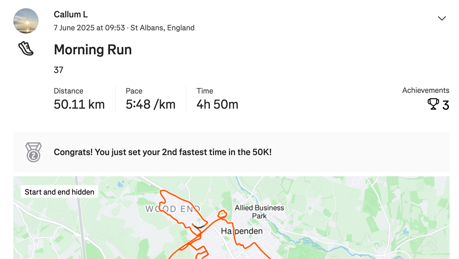Click the 37 activity description text
The height and width of the screenshot is (259, 459).
pyautogui.click(x=58, y=70)
